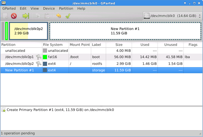
Task: Select green boot partition bar in disk graphic
Action: [6, 31]
